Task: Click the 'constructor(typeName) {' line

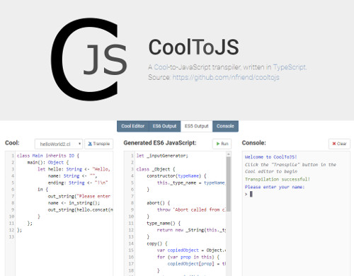Action: pos(176,176)
